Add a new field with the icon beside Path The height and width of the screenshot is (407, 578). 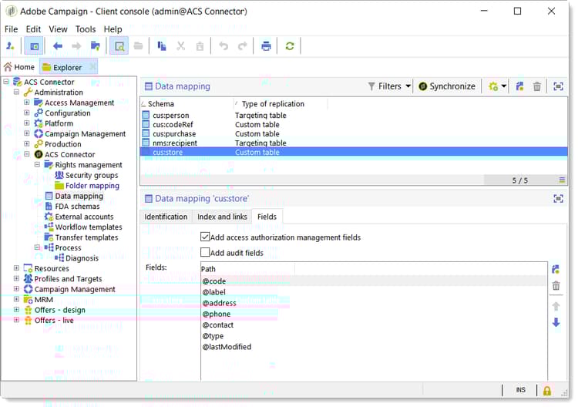[x=556, y=269]
